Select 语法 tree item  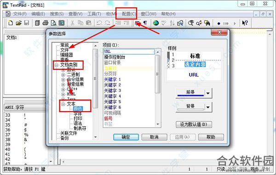point(78,124)
